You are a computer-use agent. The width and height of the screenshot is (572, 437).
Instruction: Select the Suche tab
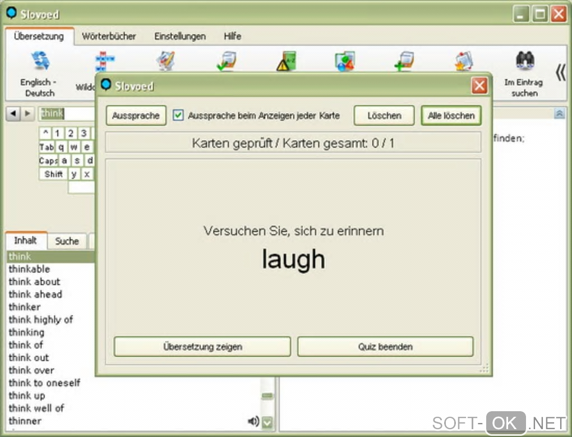[x=67, y=241]
